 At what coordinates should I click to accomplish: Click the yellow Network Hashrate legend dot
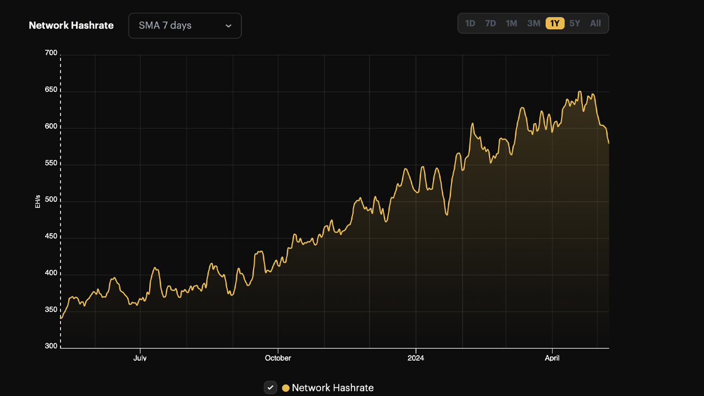[x=285, y=387]
